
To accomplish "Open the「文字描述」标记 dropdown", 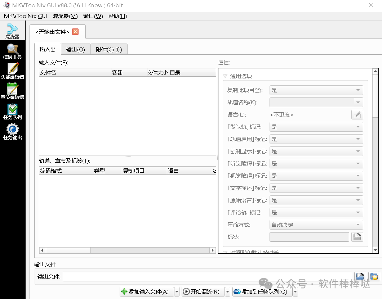I will (x=316, y=188).
